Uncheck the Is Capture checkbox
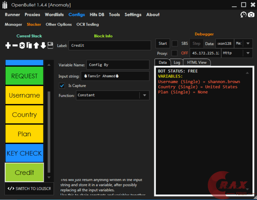This screenshot has width=257, height=200. pyautogui.click(x=62, y=86)
